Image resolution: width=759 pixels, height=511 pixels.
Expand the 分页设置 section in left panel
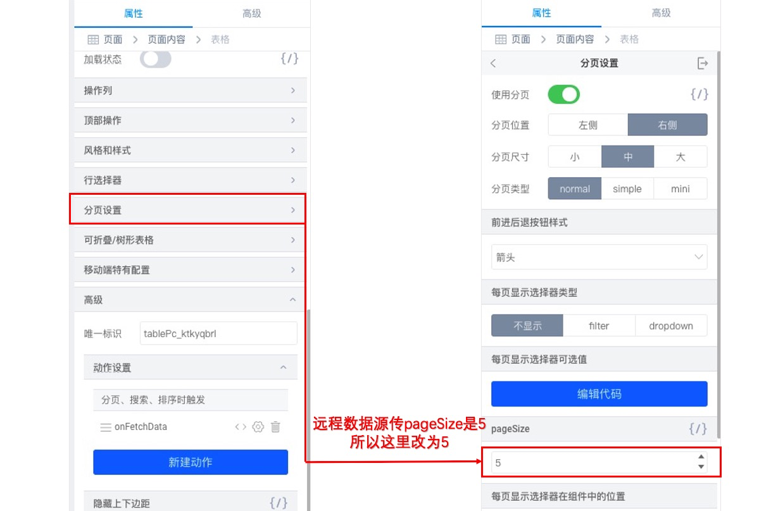pyautogui.click(x=189, y=210)
